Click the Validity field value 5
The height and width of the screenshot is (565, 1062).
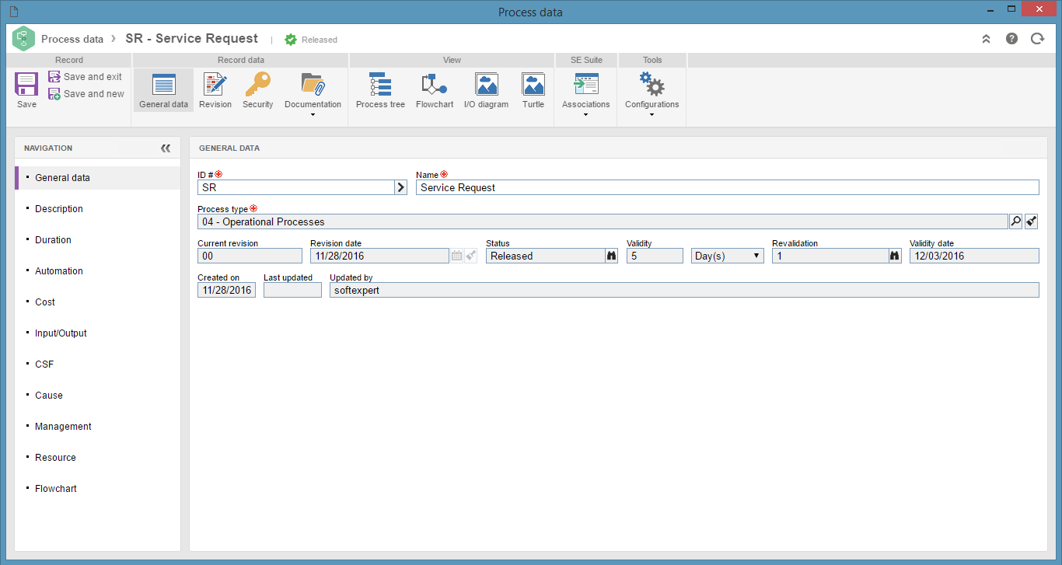point(655,256)
